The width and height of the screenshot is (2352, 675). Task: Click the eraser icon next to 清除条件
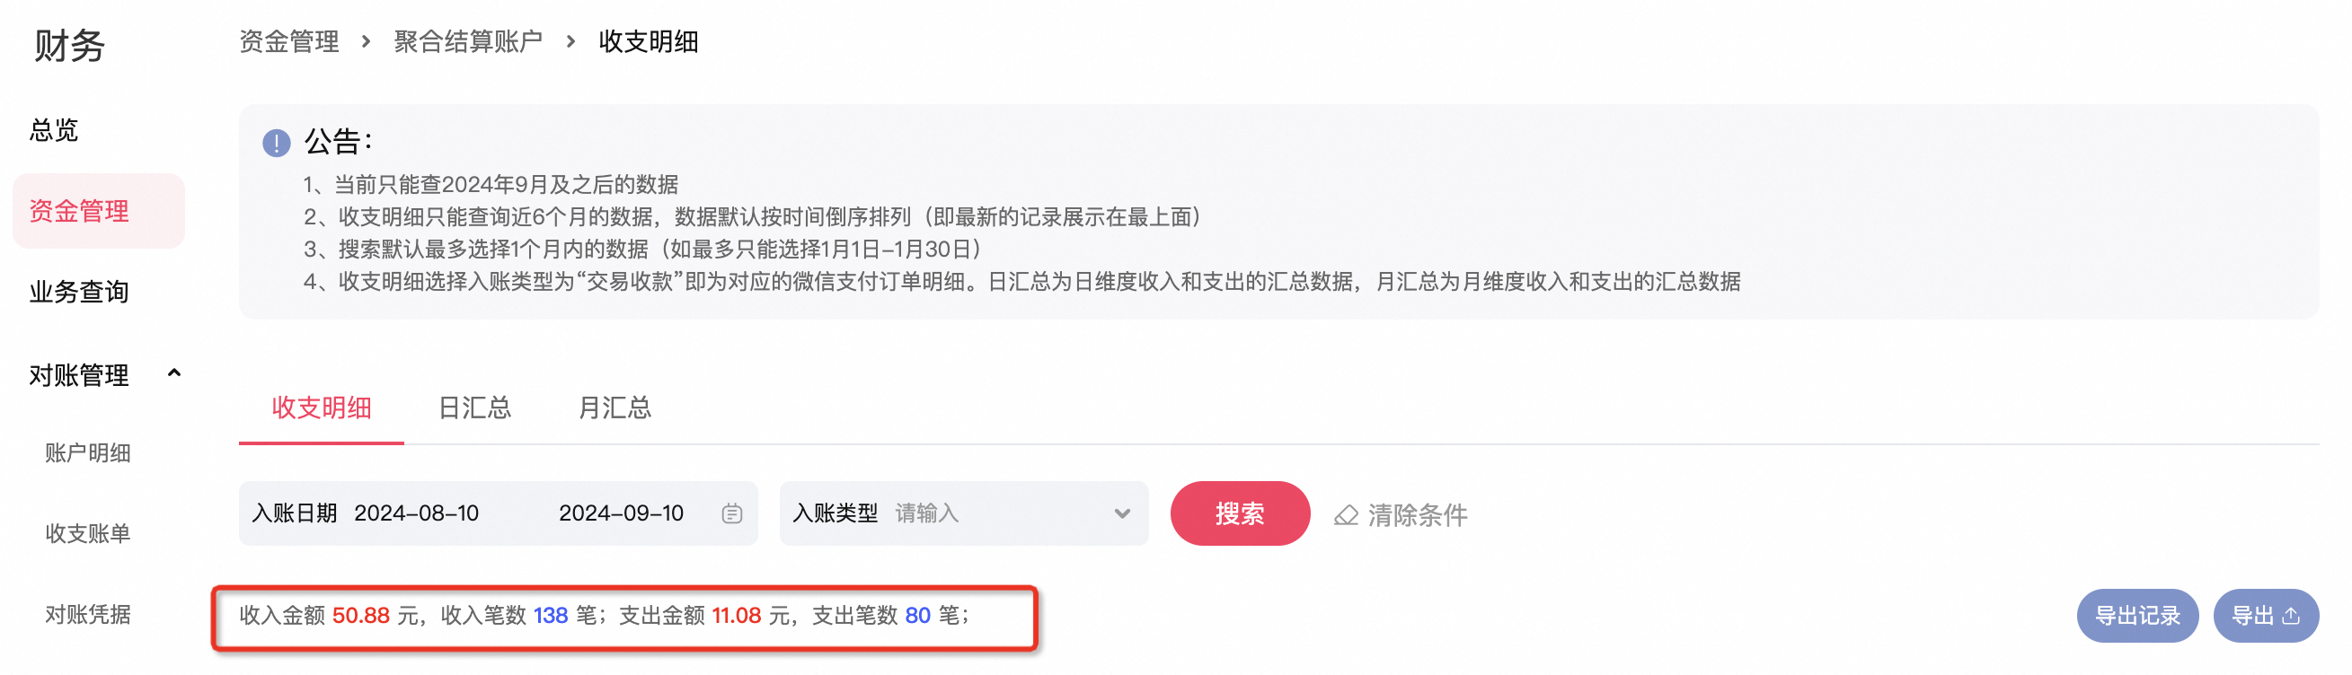tap(1345, 515)
